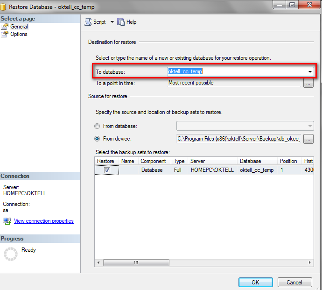This screenshot has width=322, height=290.
Task: Open the Help icon in toolbar
Action: (121, 22)
